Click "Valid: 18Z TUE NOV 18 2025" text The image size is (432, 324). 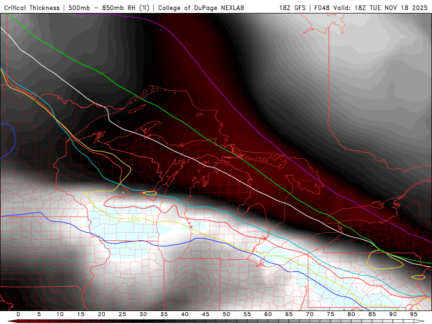tap(381, 8)
